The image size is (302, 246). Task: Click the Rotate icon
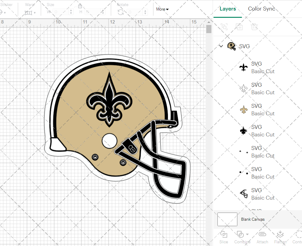coord(121,12)
